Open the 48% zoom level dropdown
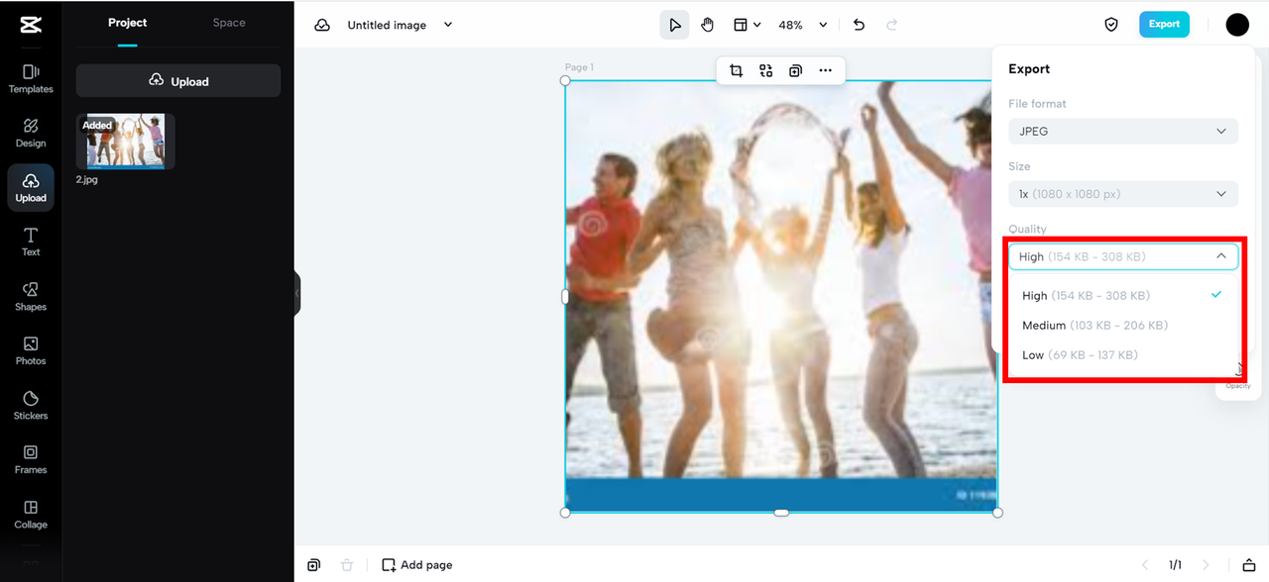 tap(799, 24)
